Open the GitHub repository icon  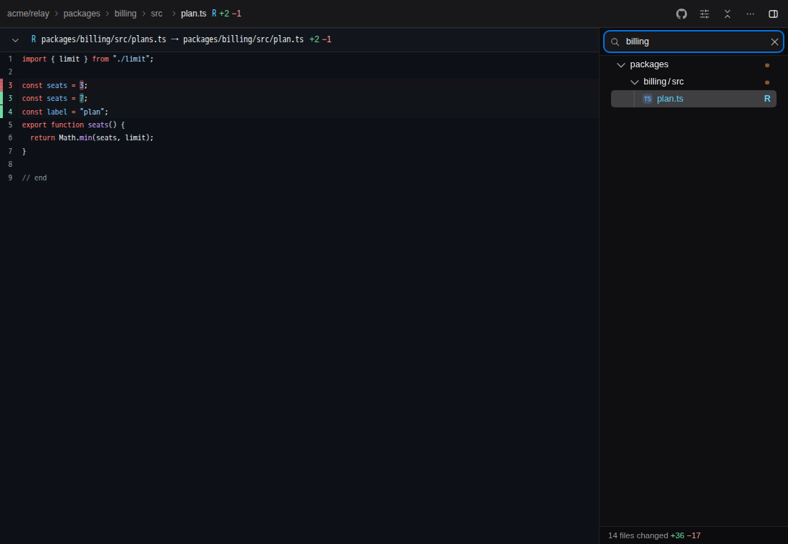[681, 14]
